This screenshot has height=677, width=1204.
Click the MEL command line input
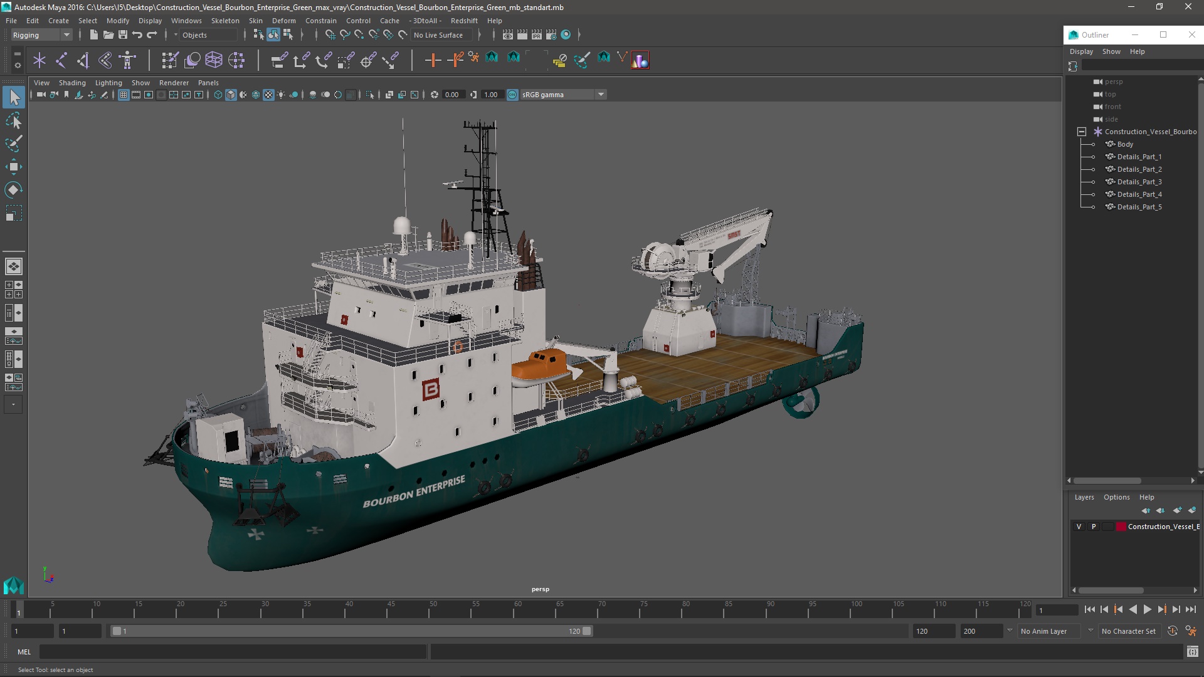pos(233,652)
